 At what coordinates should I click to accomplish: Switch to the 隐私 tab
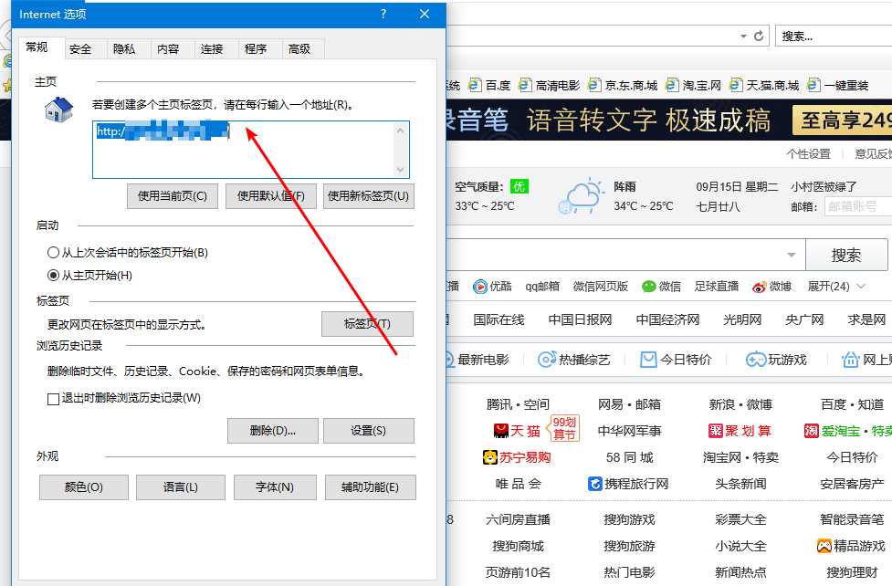[x=125, y=49]
